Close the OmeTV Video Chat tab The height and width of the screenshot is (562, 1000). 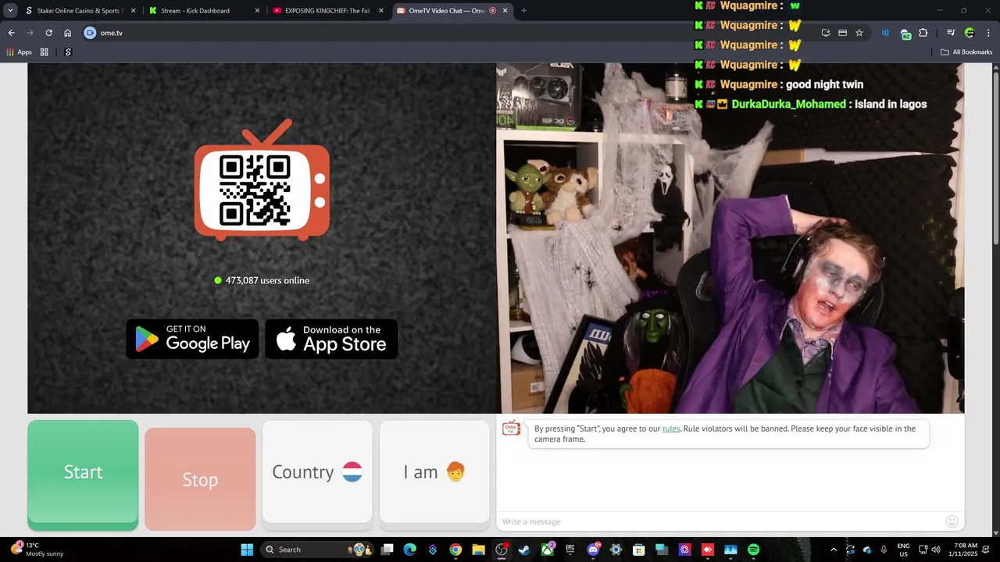pos(505,11)
